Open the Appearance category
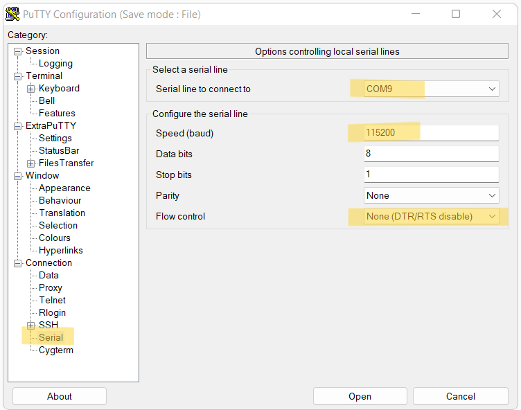 coord(64,188)
